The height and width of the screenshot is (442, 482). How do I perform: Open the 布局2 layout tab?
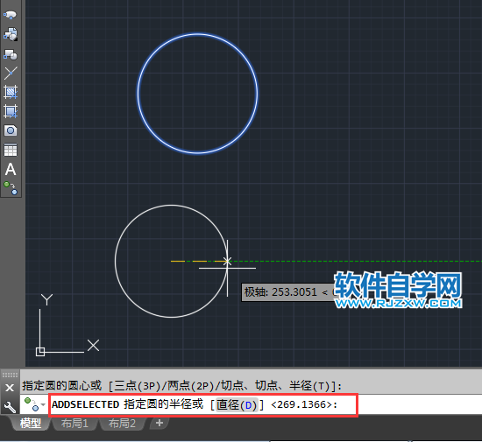(x=122, y=424)
